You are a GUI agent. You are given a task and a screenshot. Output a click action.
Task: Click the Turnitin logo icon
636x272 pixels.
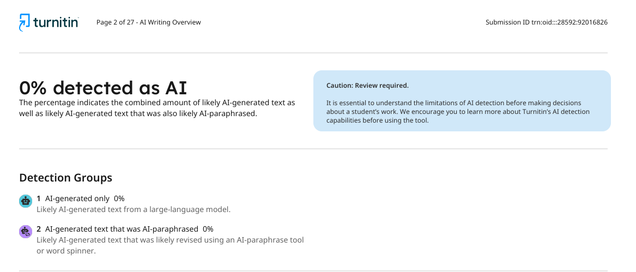pyautogui.click(x=25, y=22)
